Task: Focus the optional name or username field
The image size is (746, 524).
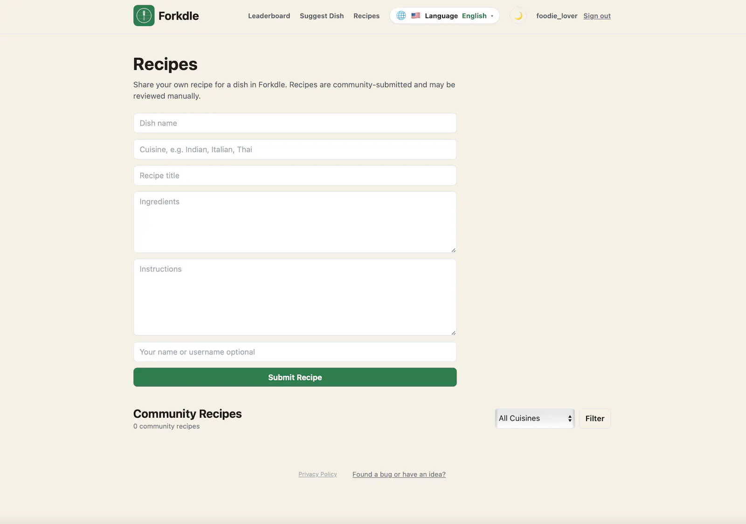Action: click(295, 352)
